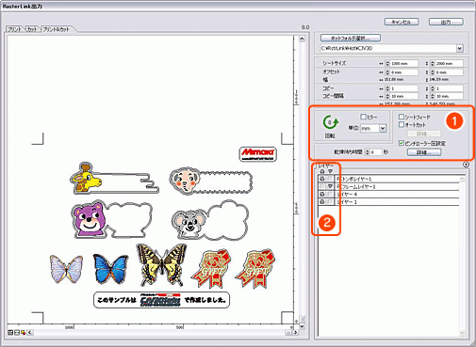Enable the シートフィード checkbox
The image size is (476, 347).
tap(402, 117)
